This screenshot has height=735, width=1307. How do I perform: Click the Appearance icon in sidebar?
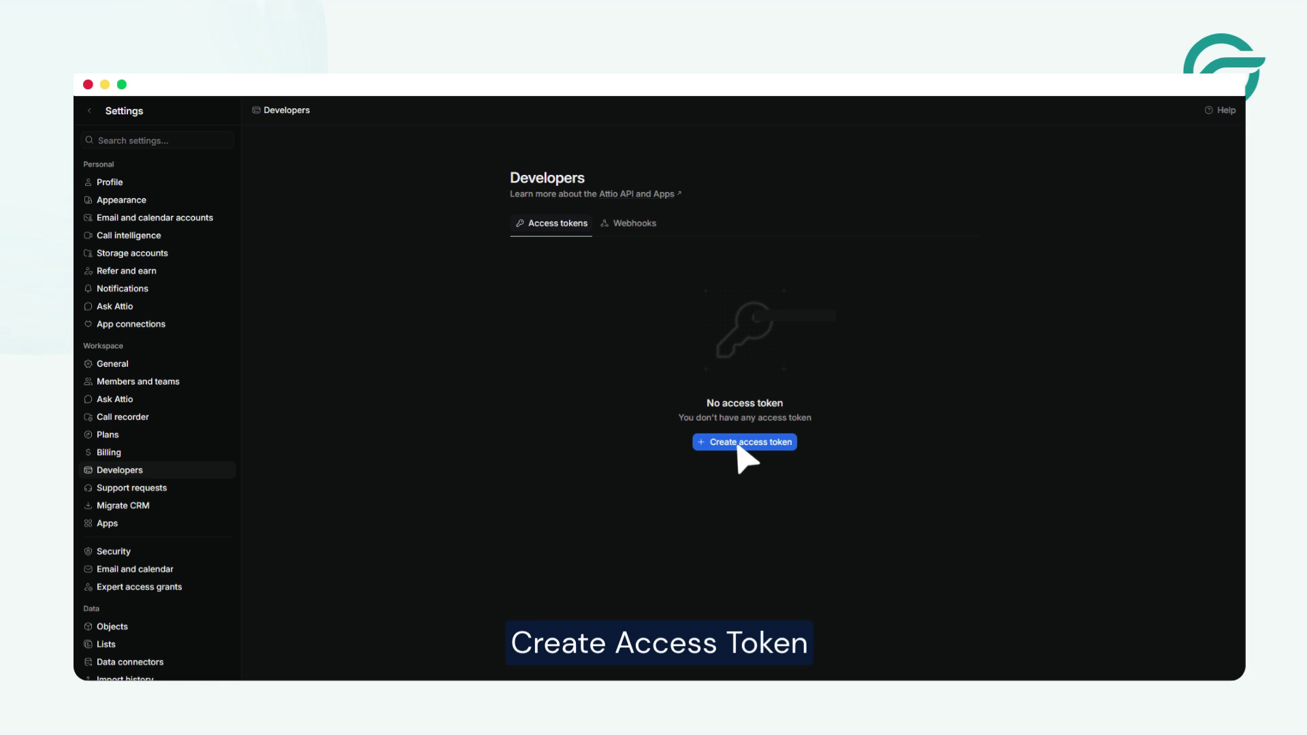tap(88, 200)
